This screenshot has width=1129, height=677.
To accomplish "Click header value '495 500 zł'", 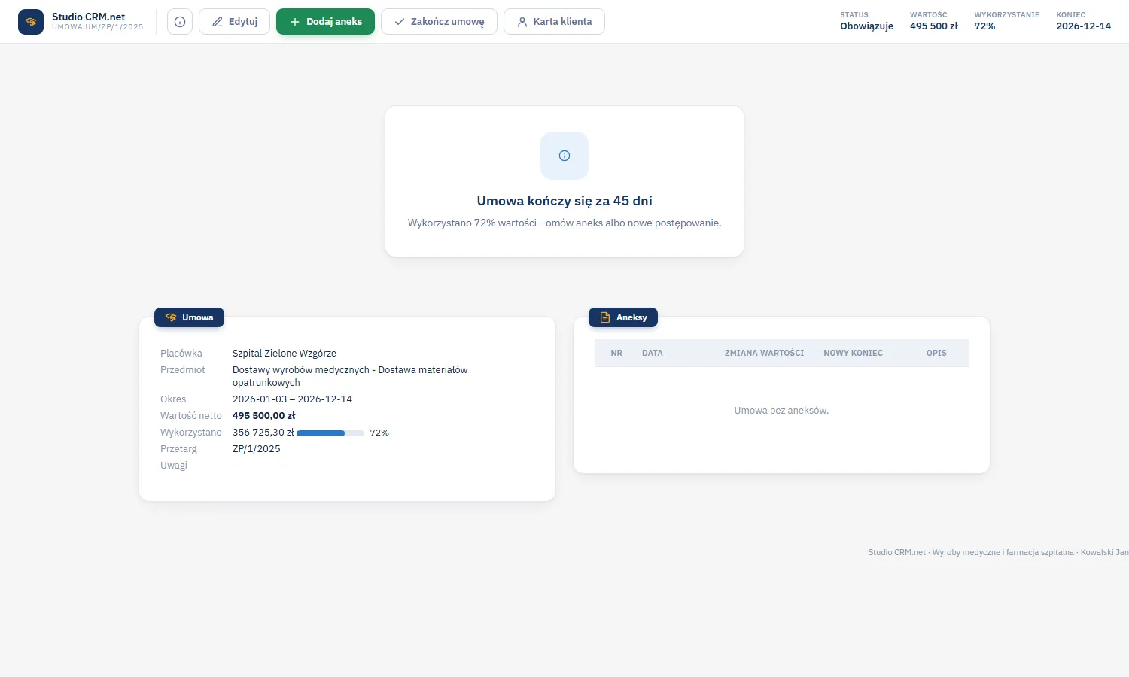I will coord(934,26).
